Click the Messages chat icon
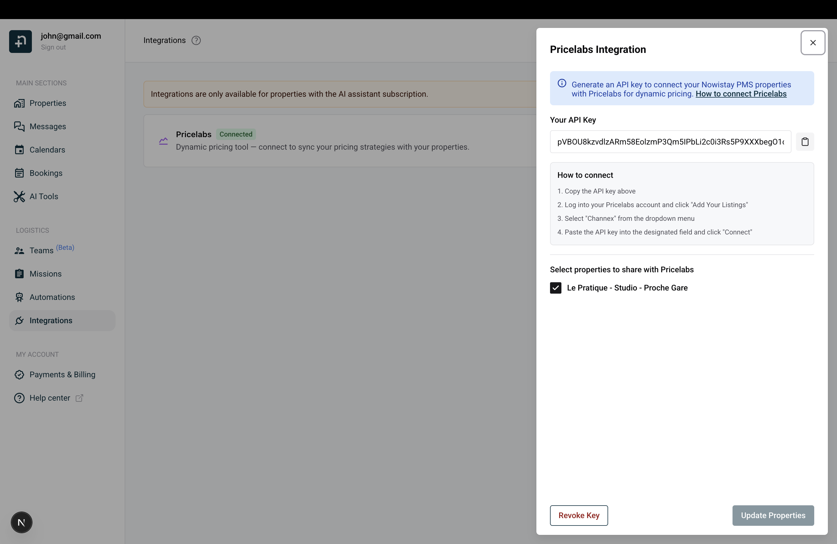The width and height of the screenshot is (837, 544). click(x=19, y=127)
